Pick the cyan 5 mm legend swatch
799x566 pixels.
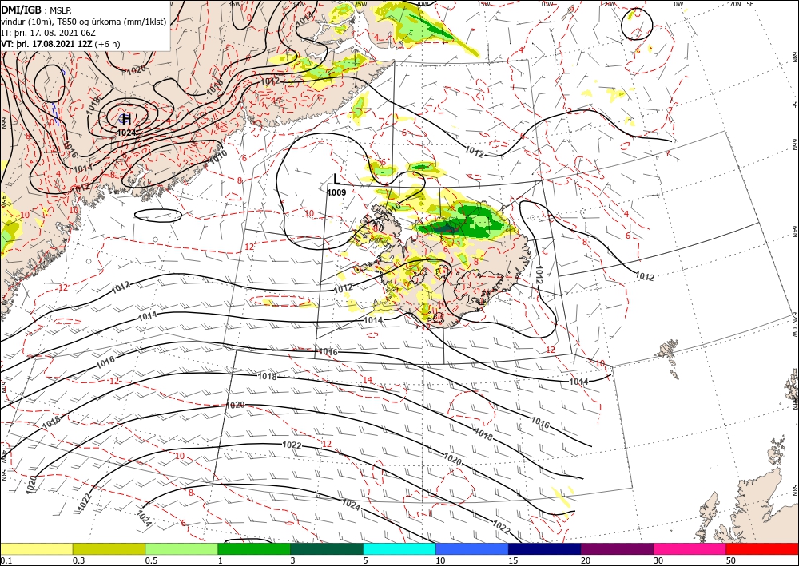pyautogui.click(x=399, y=548)
